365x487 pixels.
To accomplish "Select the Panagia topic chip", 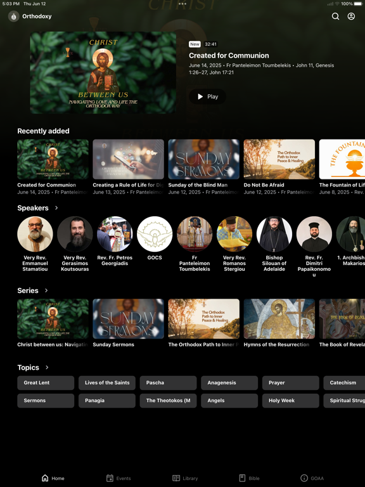I will (106, 401).
